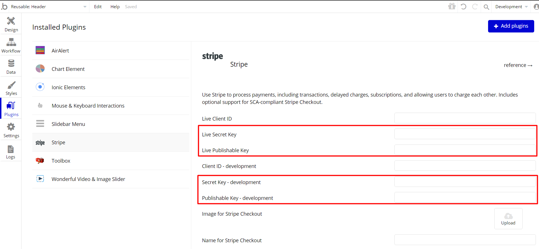The width and height of the screenshot is (539, 249).
Task: Open the Design tab in sidebar
Action: (11, 24)
